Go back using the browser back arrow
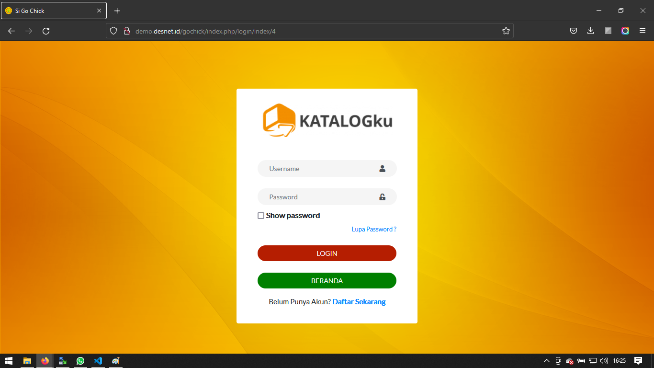 tap(11, 31)
